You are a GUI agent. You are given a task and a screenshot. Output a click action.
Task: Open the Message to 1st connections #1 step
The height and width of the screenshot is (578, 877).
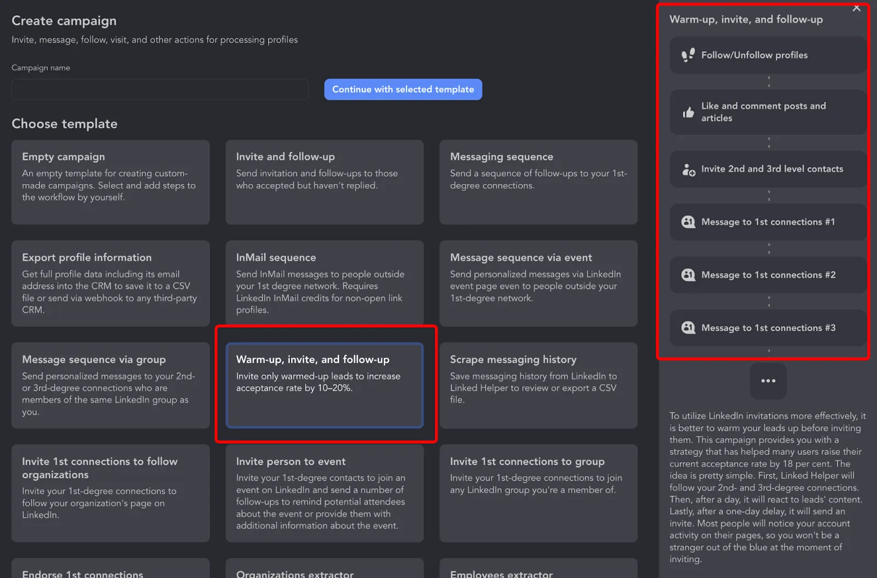(767, 222)
